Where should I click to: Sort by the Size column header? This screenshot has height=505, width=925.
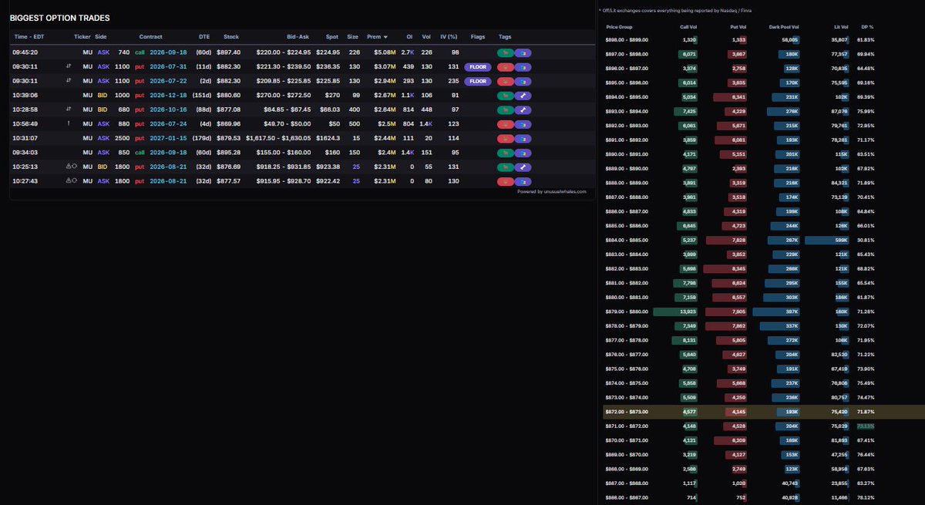[x=352, y=37]
